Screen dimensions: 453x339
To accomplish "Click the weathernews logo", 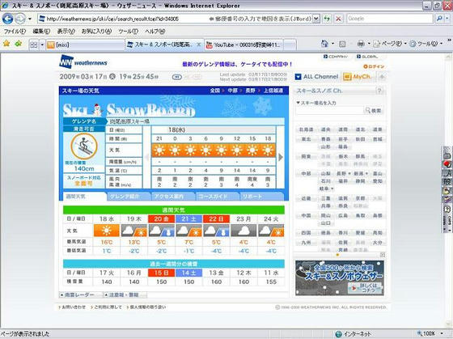I will coord(83,61).
